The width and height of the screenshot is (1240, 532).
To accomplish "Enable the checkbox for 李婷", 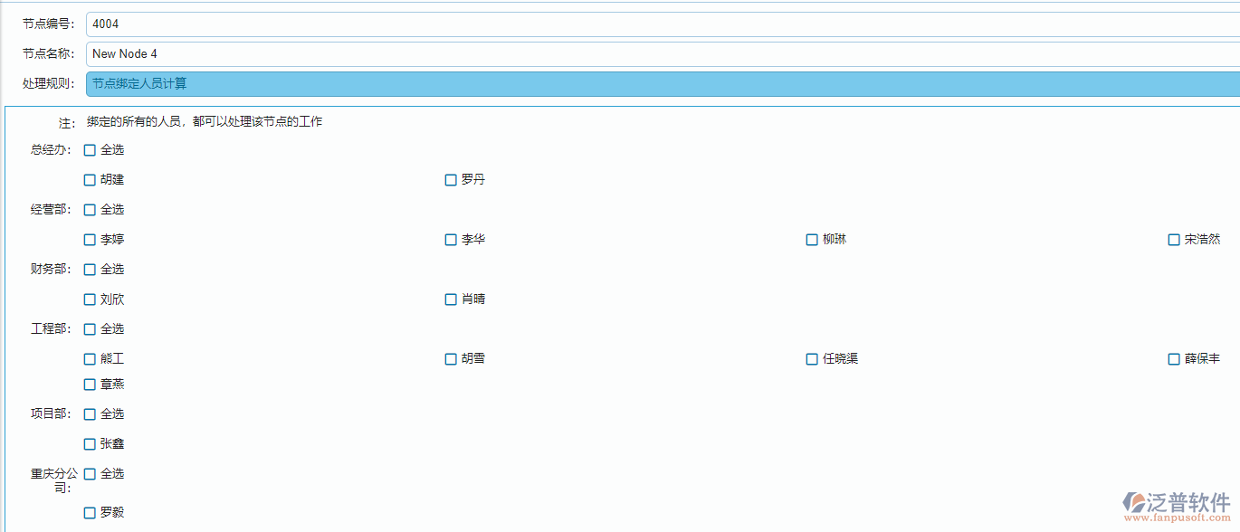I will pos(90,239).
